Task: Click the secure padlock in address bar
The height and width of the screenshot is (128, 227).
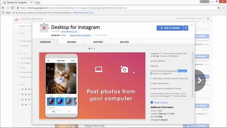Action: pos(17,8)
